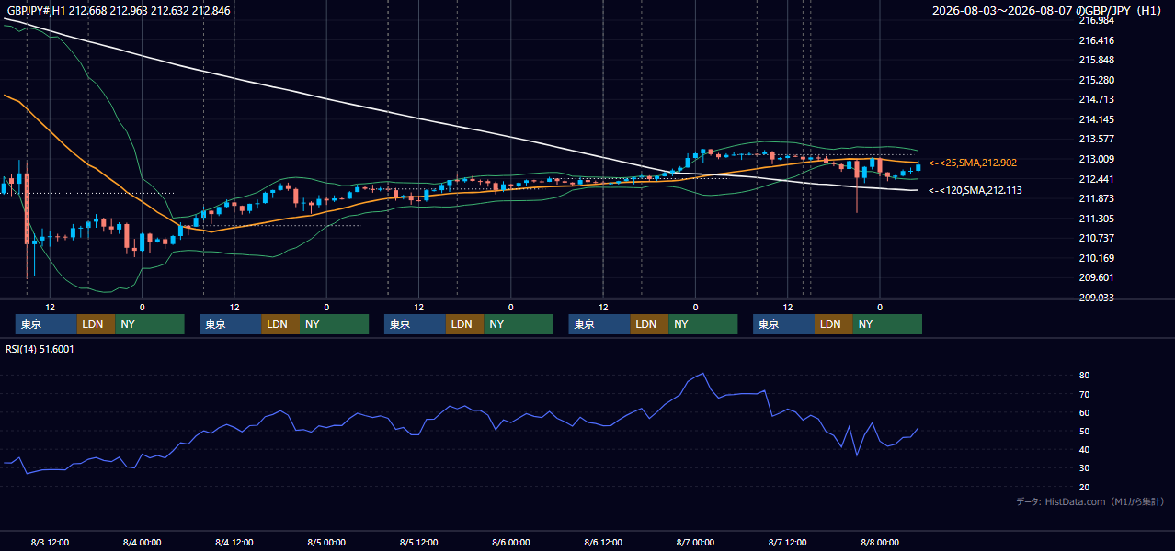Click price axis value 211.873
Viewport: 1175px width, 551px height.
tap(1096, 198)
